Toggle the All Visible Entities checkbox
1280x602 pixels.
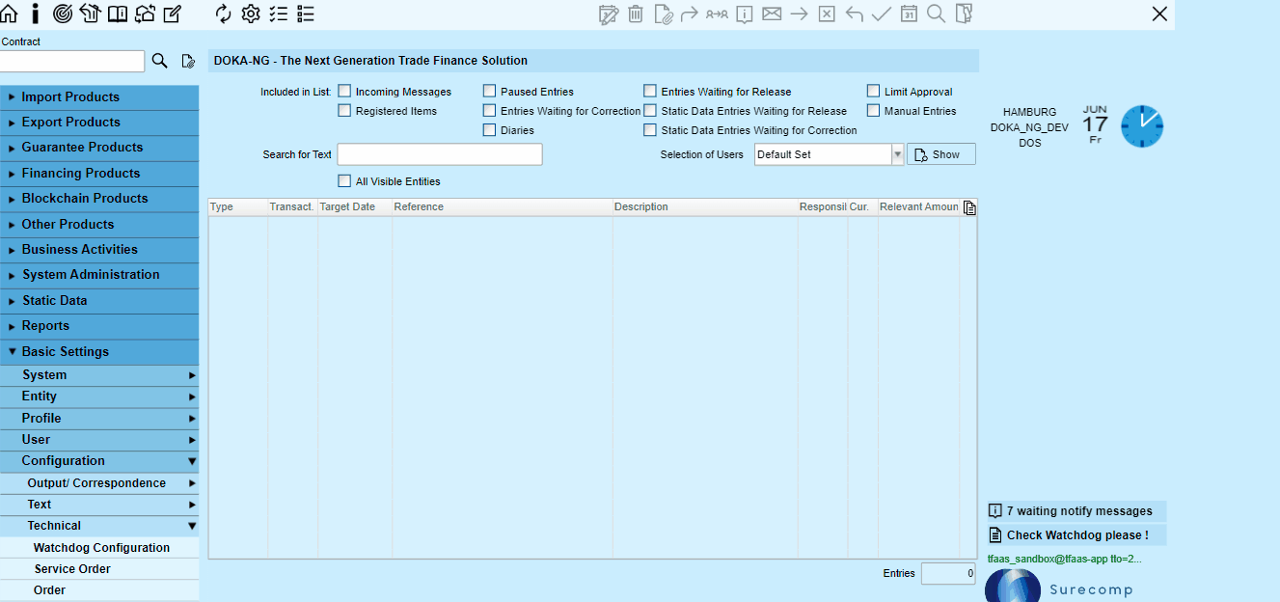click(344, 181)
